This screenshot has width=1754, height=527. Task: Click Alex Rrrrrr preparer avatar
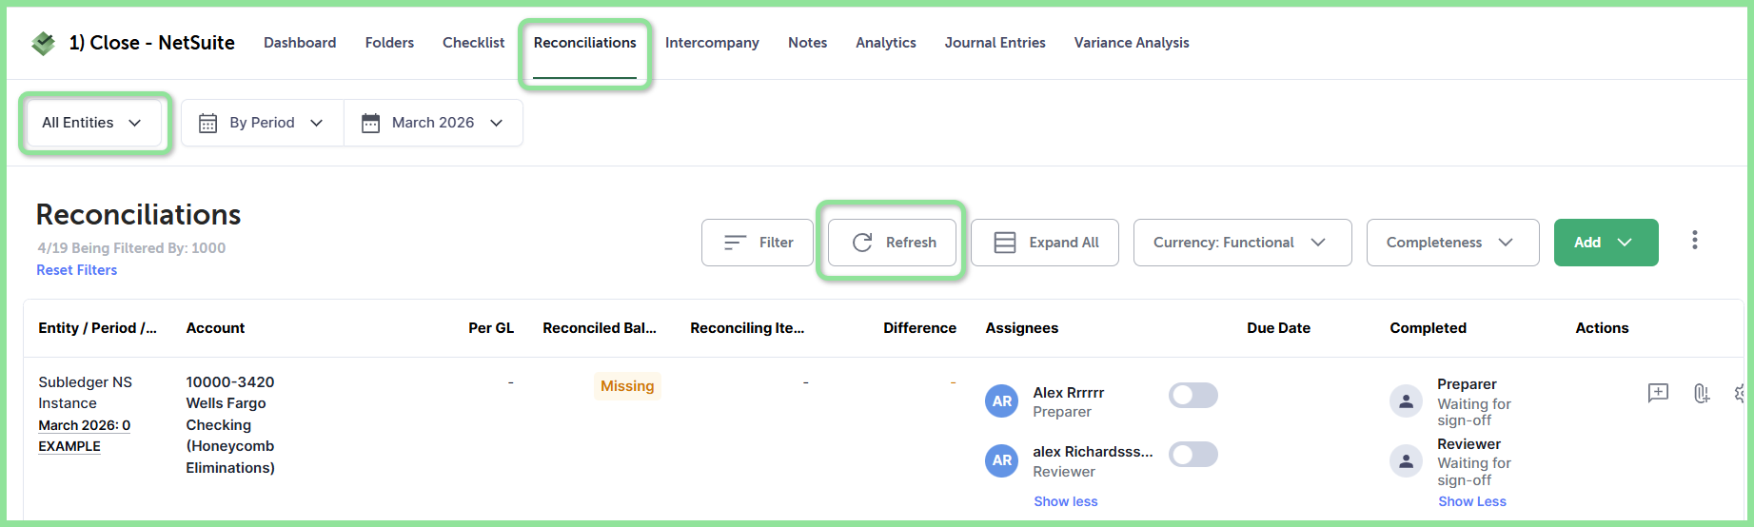pyautogui.click(x=1001, y=401)
